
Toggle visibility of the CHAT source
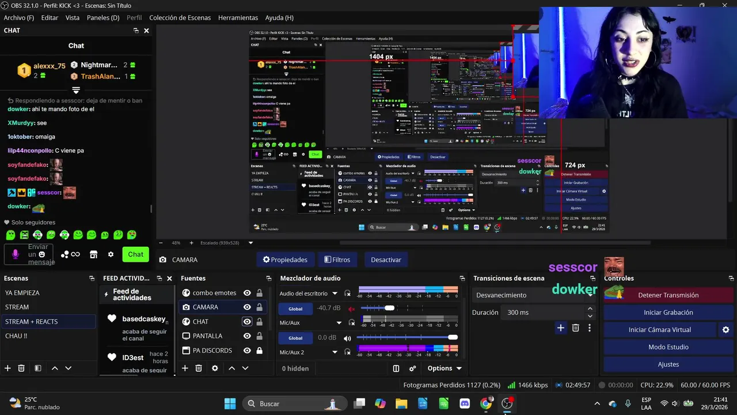click(247, 322)
